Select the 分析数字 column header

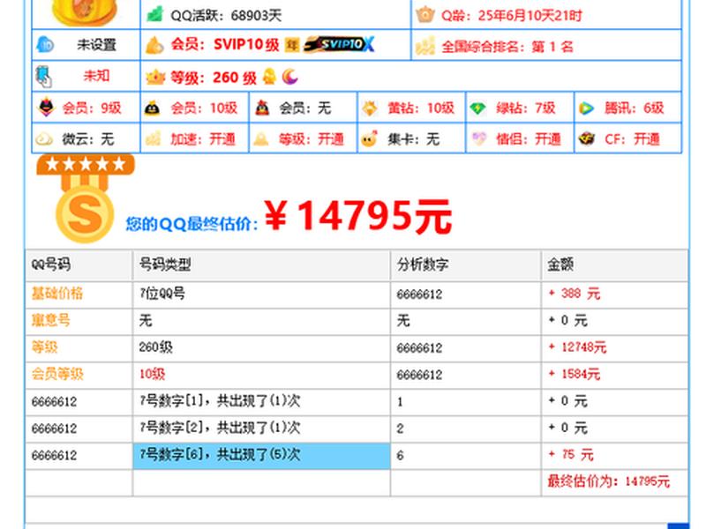click(x=466, y=264)
